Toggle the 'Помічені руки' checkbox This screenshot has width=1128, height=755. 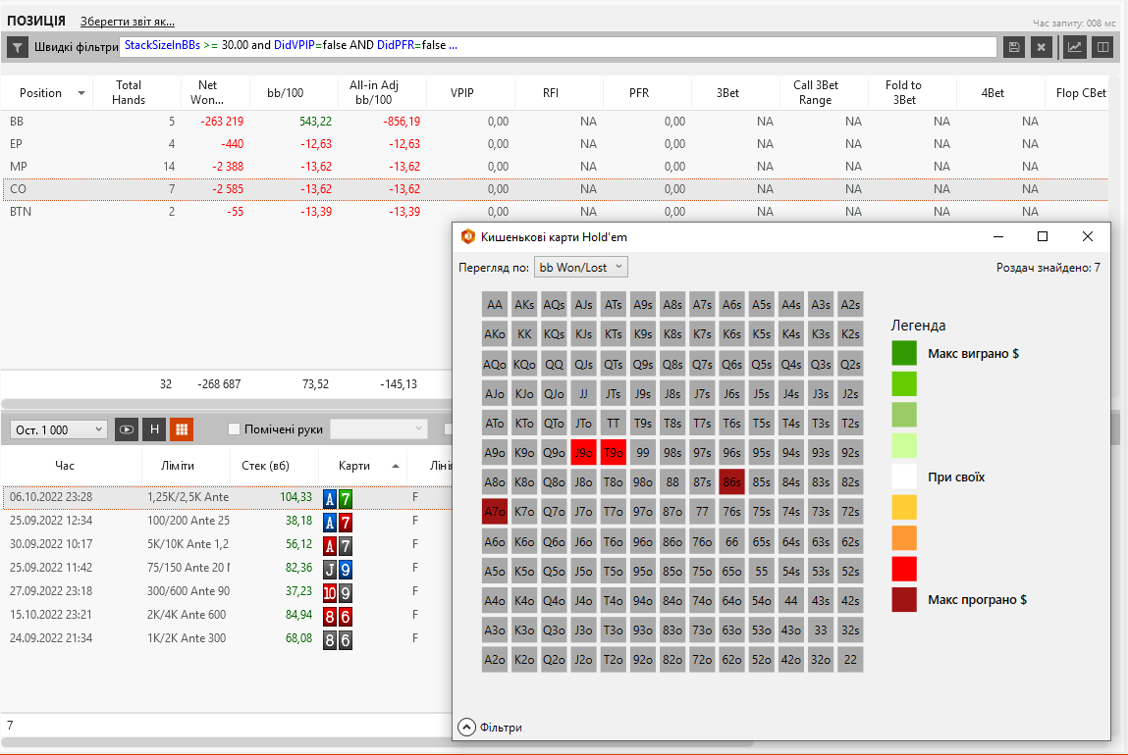pyautogui.click(x=234, y=428)
